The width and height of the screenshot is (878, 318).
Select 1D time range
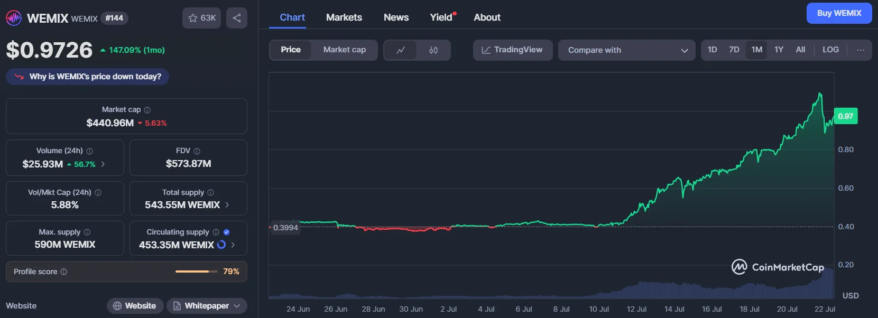click(713, 50)
